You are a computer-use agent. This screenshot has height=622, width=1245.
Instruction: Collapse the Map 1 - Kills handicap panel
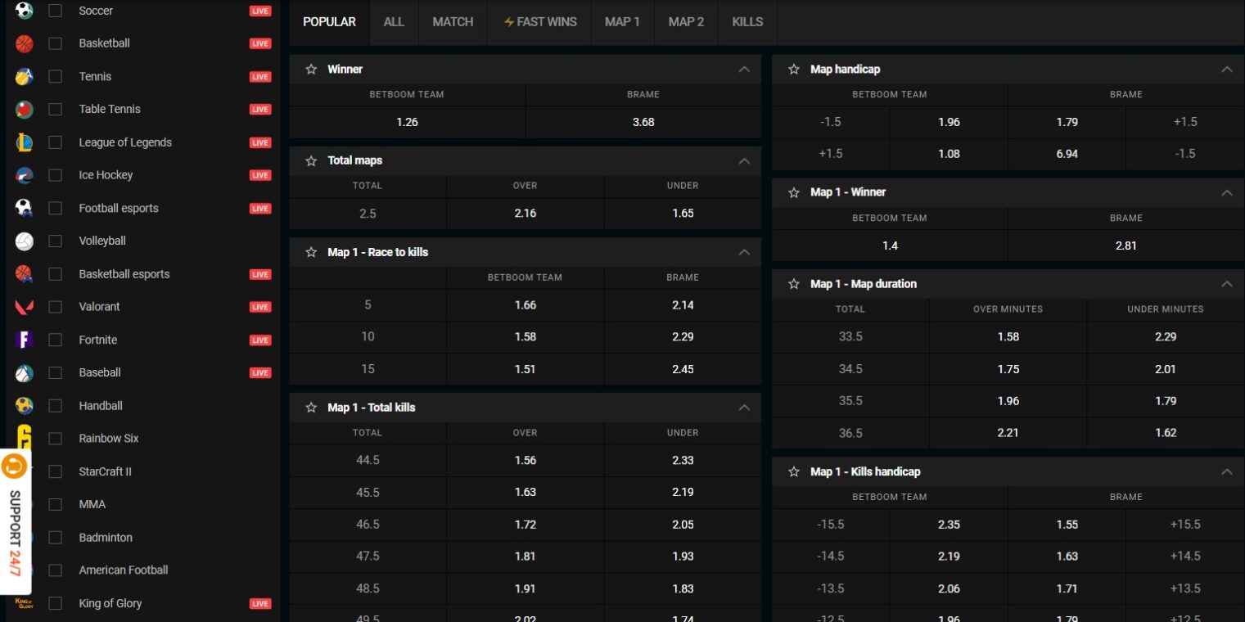(x=1226, y=471)
